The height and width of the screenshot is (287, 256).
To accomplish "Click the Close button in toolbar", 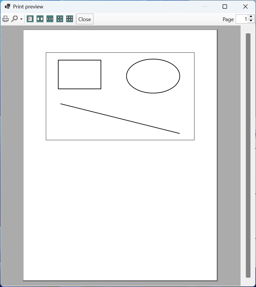I will point(85,19).
